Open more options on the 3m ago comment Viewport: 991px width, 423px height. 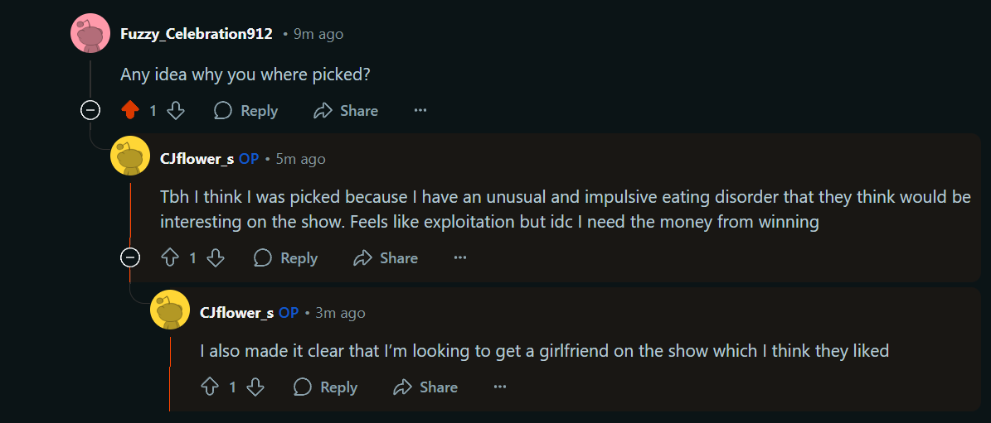[500, 387]
